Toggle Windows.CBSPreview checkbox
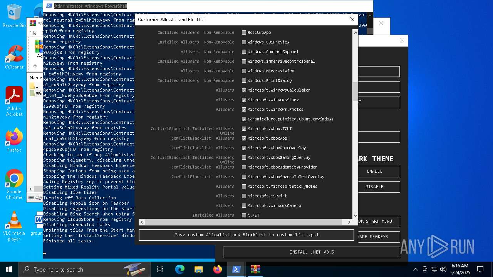Image resolution: width=493 pixels, height=277 pixels. pyautogui.click(x=244, y=42)
